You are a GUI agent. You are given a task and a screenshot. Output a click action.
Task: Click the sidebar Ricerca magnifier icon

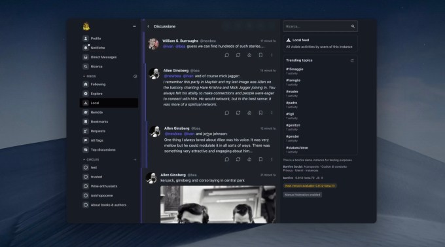pos(86,67)
